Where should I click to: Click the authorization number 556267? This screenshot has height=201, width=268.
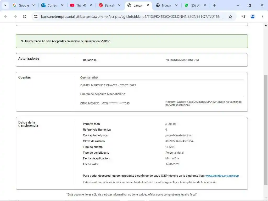point(105,41)
